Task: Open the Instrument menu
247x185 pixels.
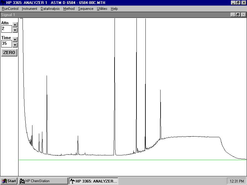Action: pos(29,9)
